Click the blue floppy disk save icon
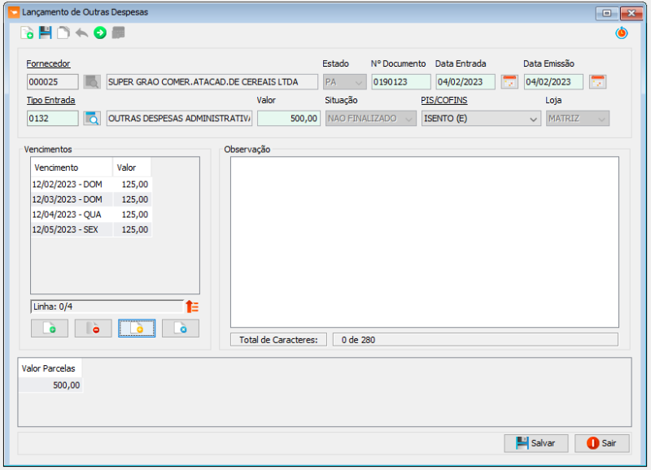The height and width of the screenshot is (470, 651). (x=46, y=33)
